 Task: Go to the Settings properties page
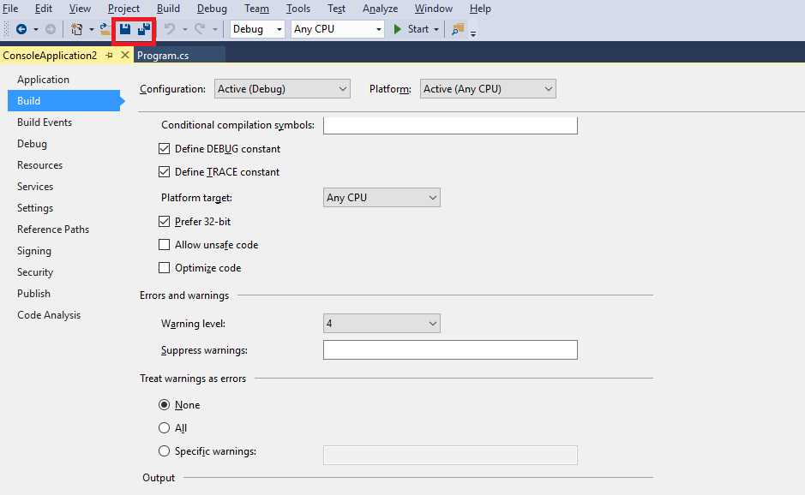[35, 208]
